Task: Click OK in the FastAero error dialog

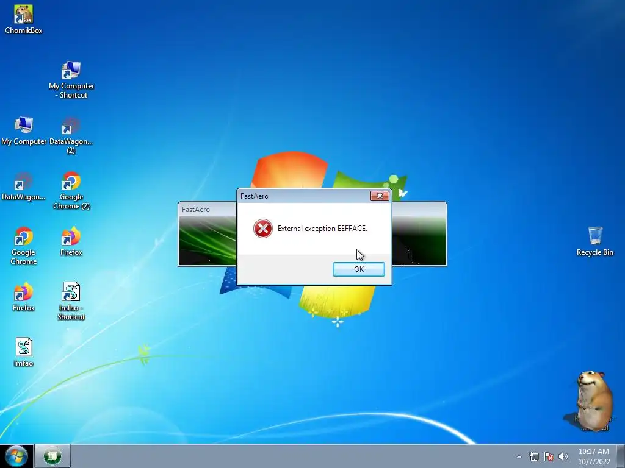Action: [x=358, y=269]
